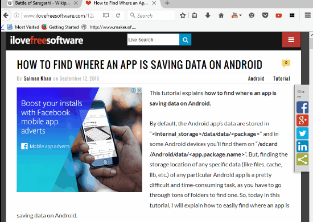Bookmark this page with the star icon
The image size is (313, 222).
click(183, 15)
